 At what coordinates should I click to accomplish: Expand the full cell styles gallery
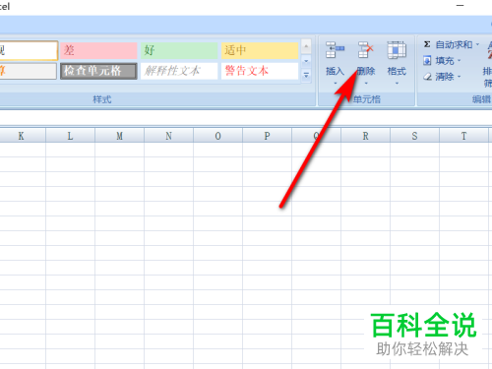(x=306, y=76)
